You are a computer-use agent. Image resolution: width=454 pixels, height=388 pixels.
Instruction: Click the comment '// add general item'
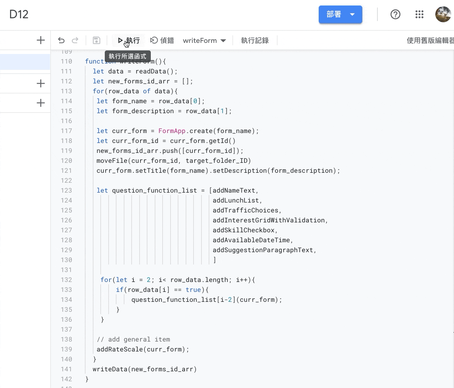[133, 339]
